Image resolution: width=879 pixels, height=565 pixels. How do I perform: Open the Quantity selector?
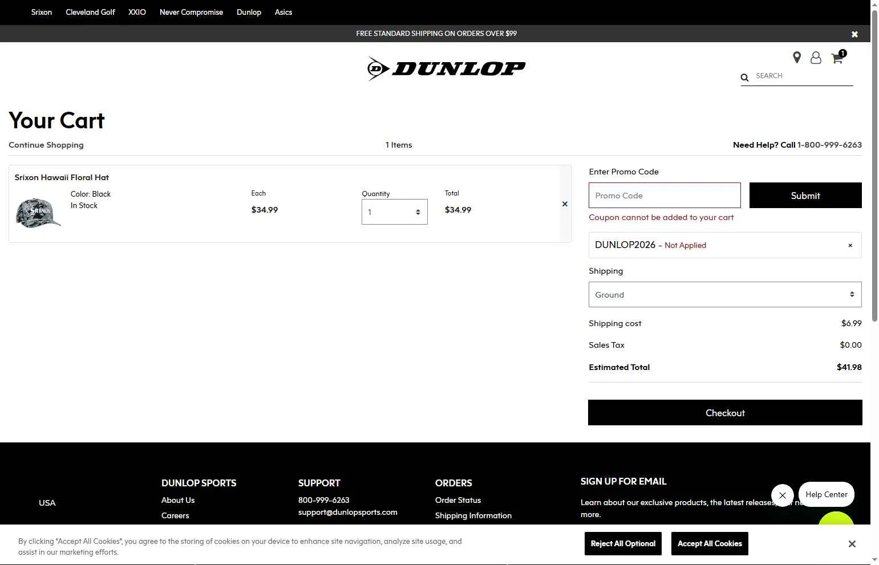tap(395, 212)
